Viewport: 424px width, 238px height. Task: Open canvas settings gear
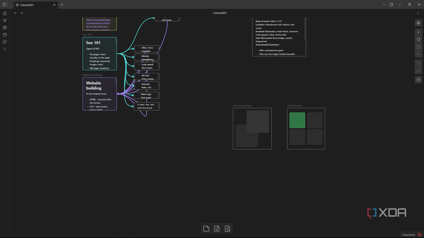coord(419,23)
